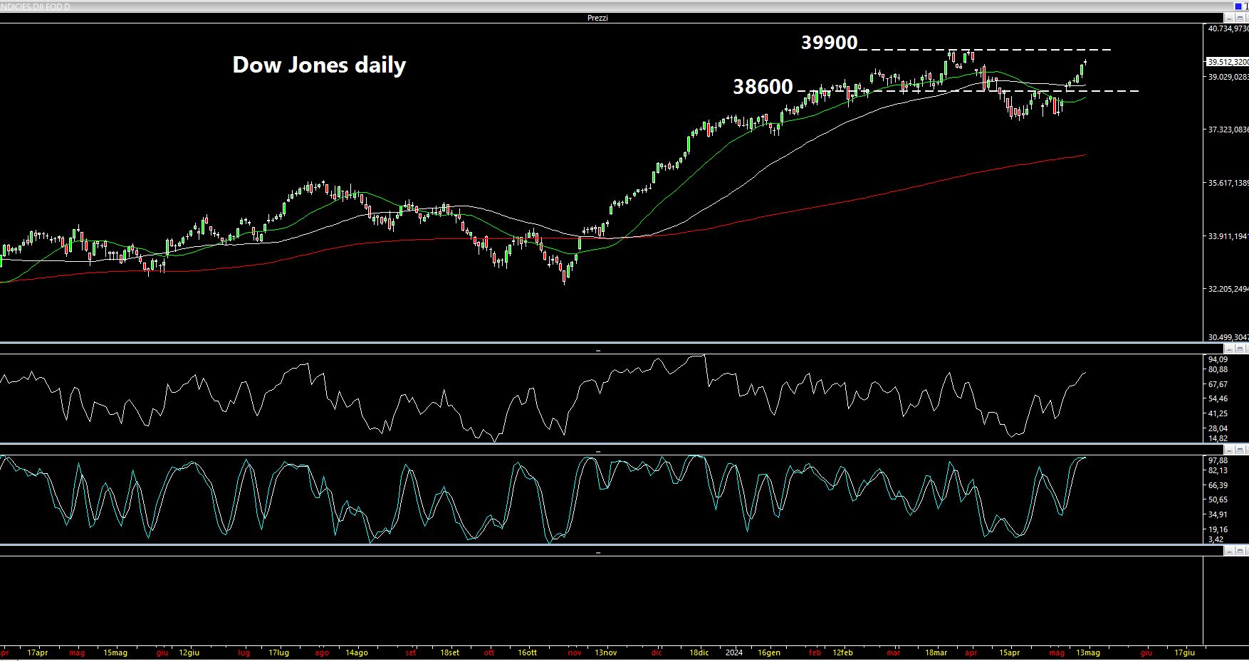
Task: Minimize the empty bottom panel
Action: [x=1229, y=551]
